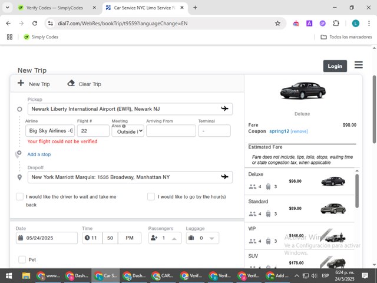The height and width of the screenshot is (283, 377).
Task: Open the tab search chevron in Chrome
Action: click(x=8, y=8)
